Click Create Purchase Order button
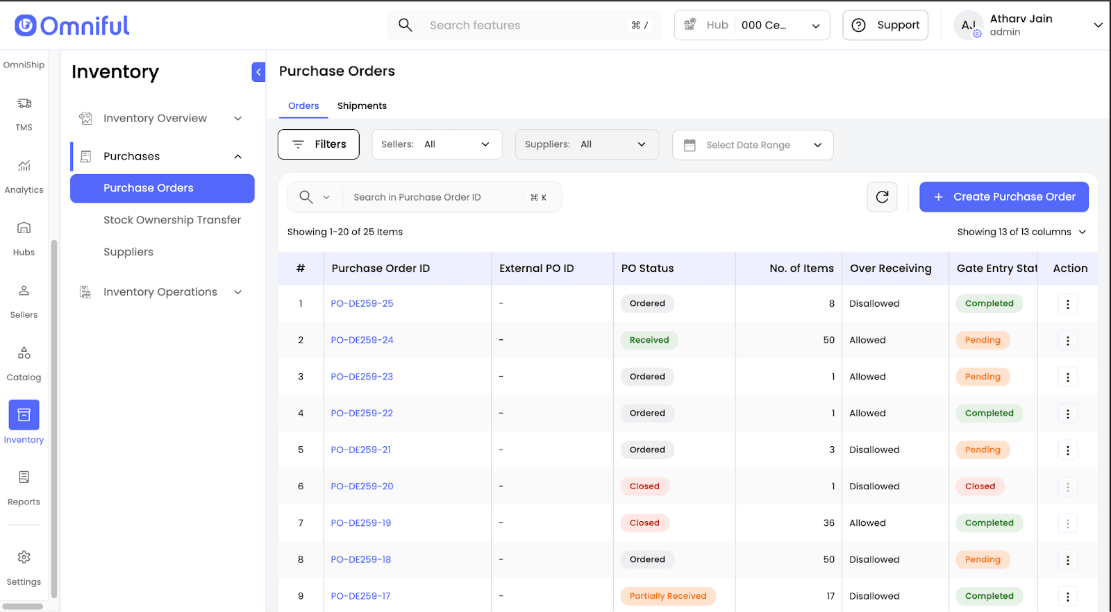Screen dimensions: 1111x612 click(1003, 197)
